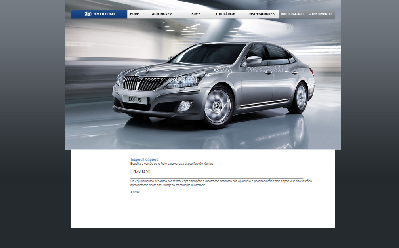Image resolution: width=399 pixels, height=248 pixels.
Task: Open the ATENDIMENTO menu
Action: tap(321, 14)
